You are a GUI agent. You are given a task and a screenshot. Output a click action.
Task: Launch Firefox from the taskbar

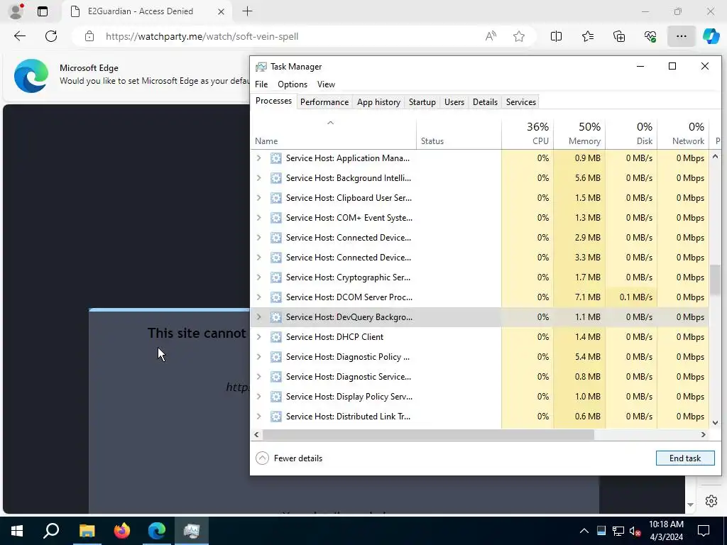click(x=122, y=531)
